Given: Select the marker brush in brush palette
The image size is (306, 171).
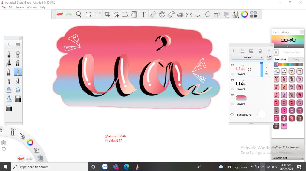Looking at the screenshot, I should click(x=9, y=63).
